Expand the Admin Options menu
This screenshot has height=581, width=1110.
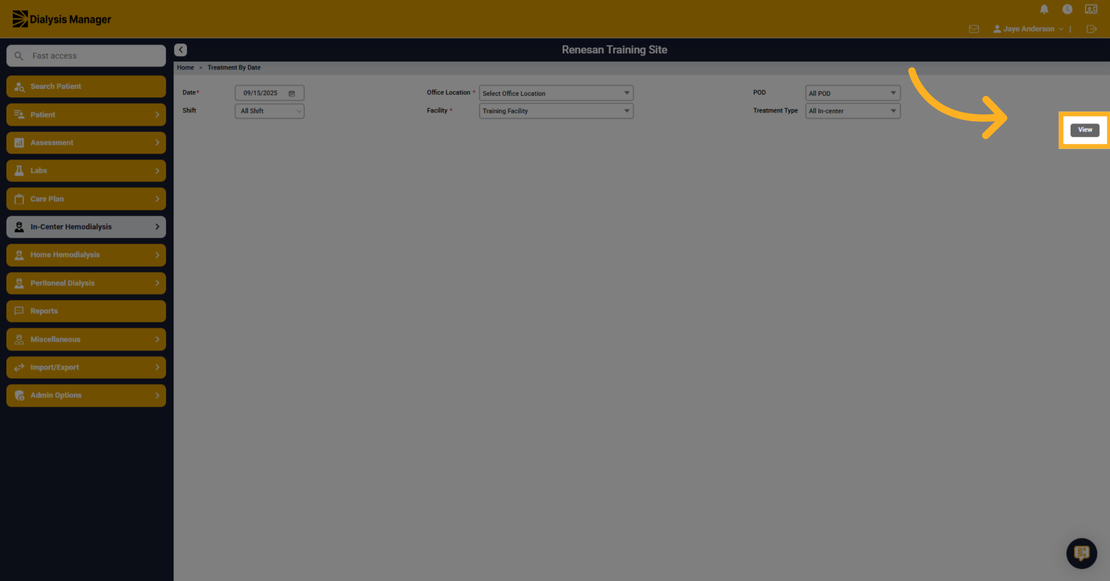pos(86,396)
